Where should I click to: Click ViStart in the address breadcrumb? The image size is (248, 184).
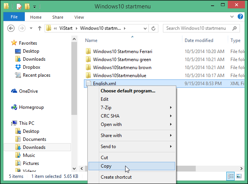pos(66,28)
